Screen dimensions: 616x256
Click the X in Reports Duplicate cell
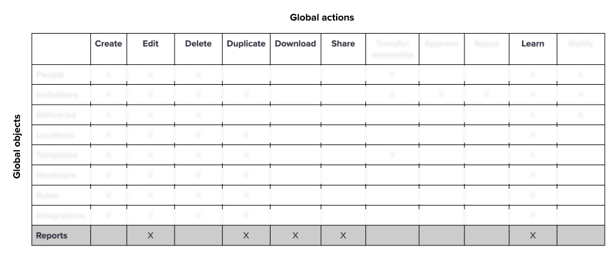[x=246, y=236]
